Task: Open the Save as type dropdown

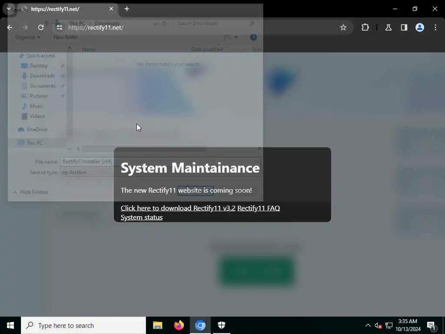Action: pos(160,172)
